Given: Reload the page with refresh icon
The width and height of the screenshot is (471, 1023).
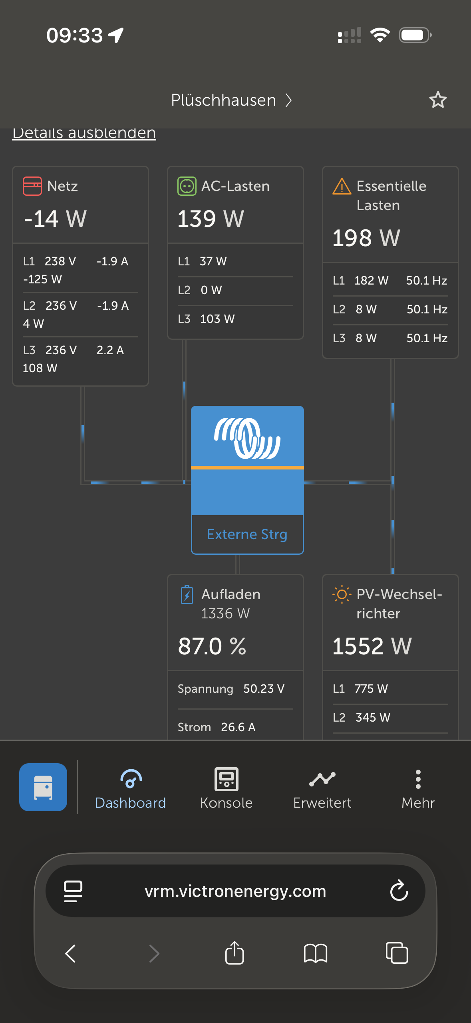Looking at the screenshot, I should tap(399, 891).
